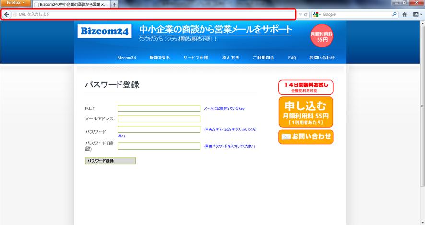The image size is (425, 225).
Task: Click the Bizcom24 logo in header
Action: click(104, 31)
